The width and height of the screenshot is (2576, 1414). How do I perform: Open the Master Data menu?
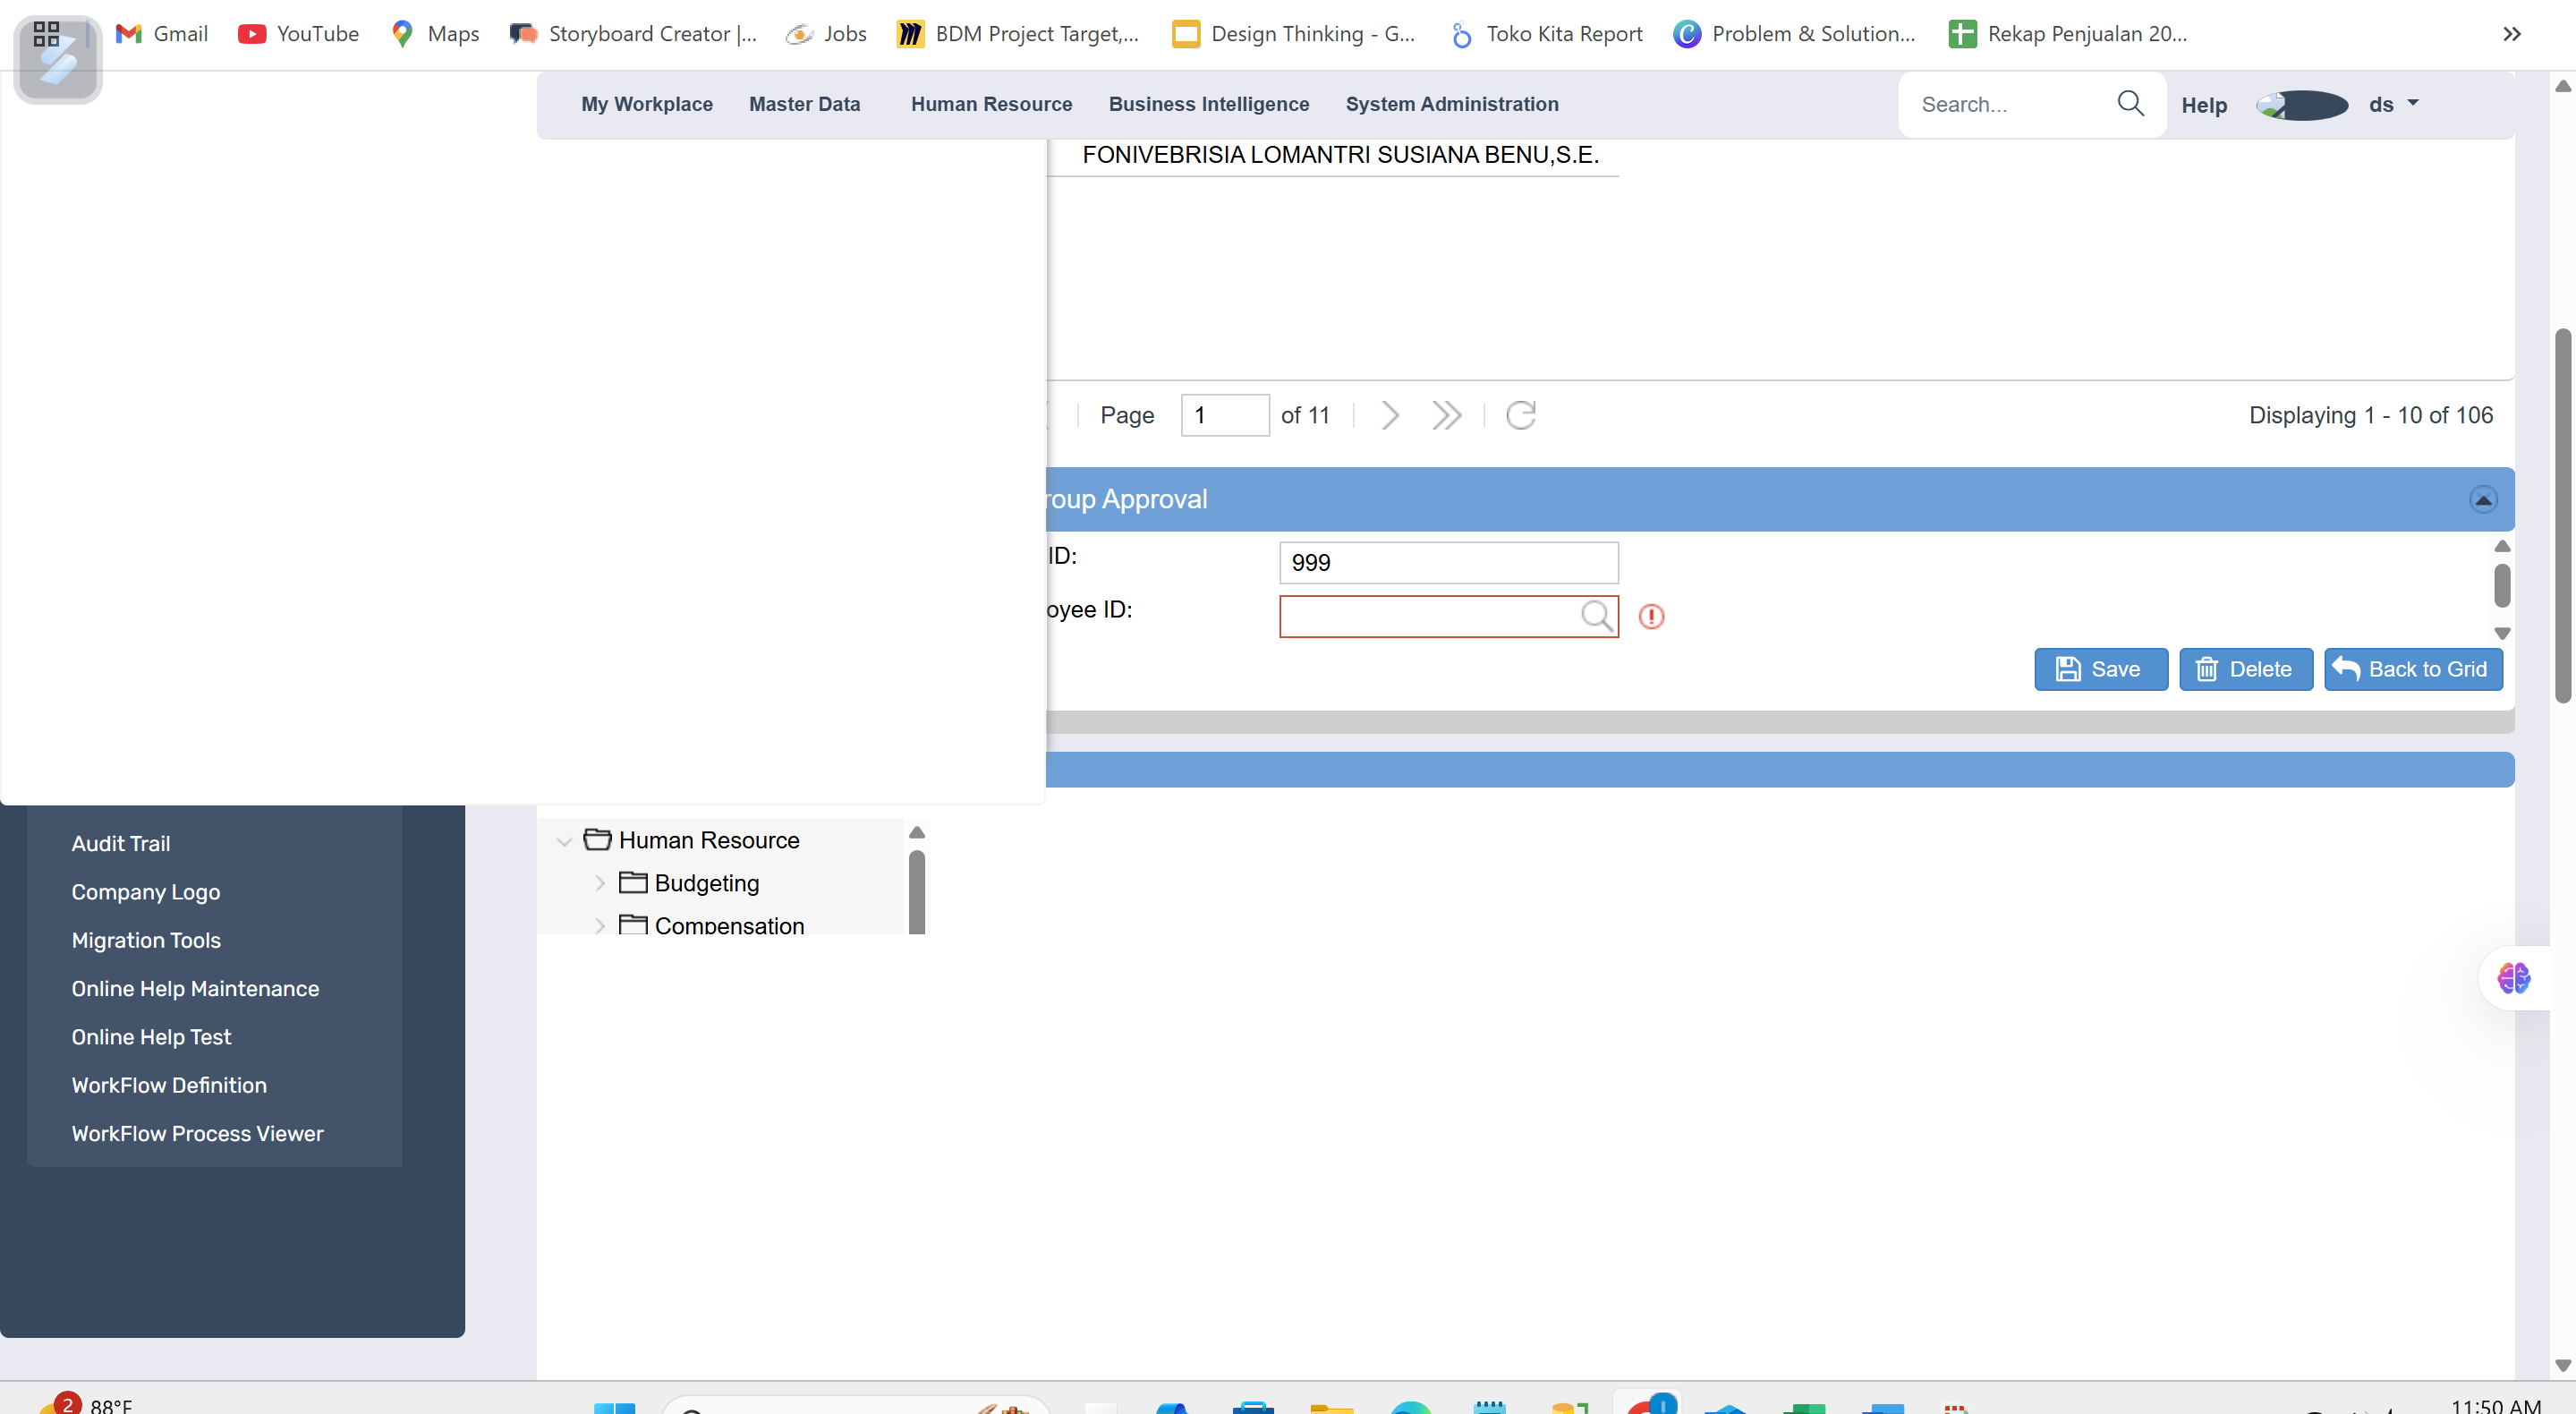[804, 104]
